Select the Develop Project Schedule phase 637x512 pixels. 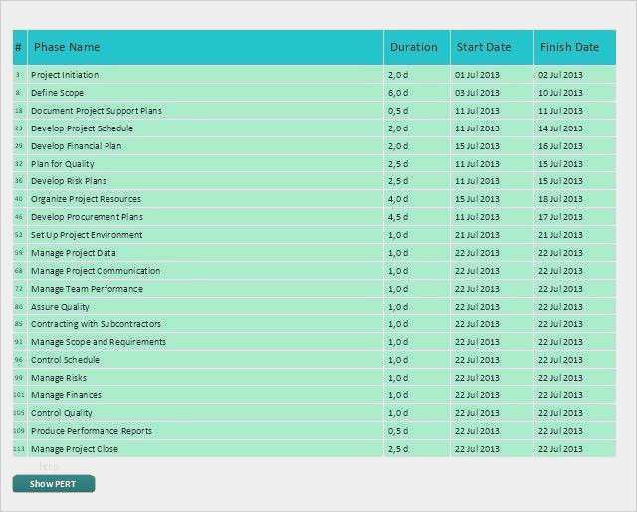pyautogui.click(x=82, y=128)
